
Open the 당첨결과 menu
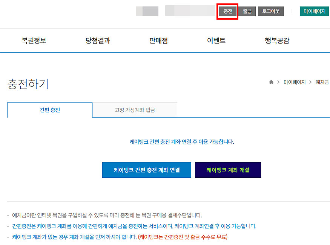pyautogui.click(x=98, y=40)
